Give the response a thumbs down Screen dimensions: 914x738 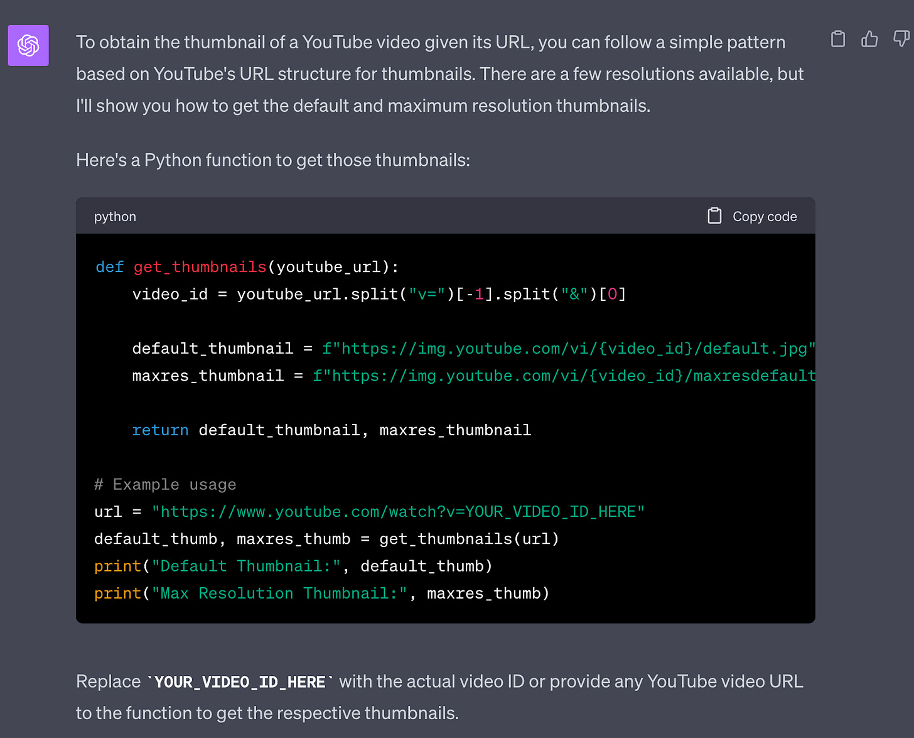click(x=901, y=39)
